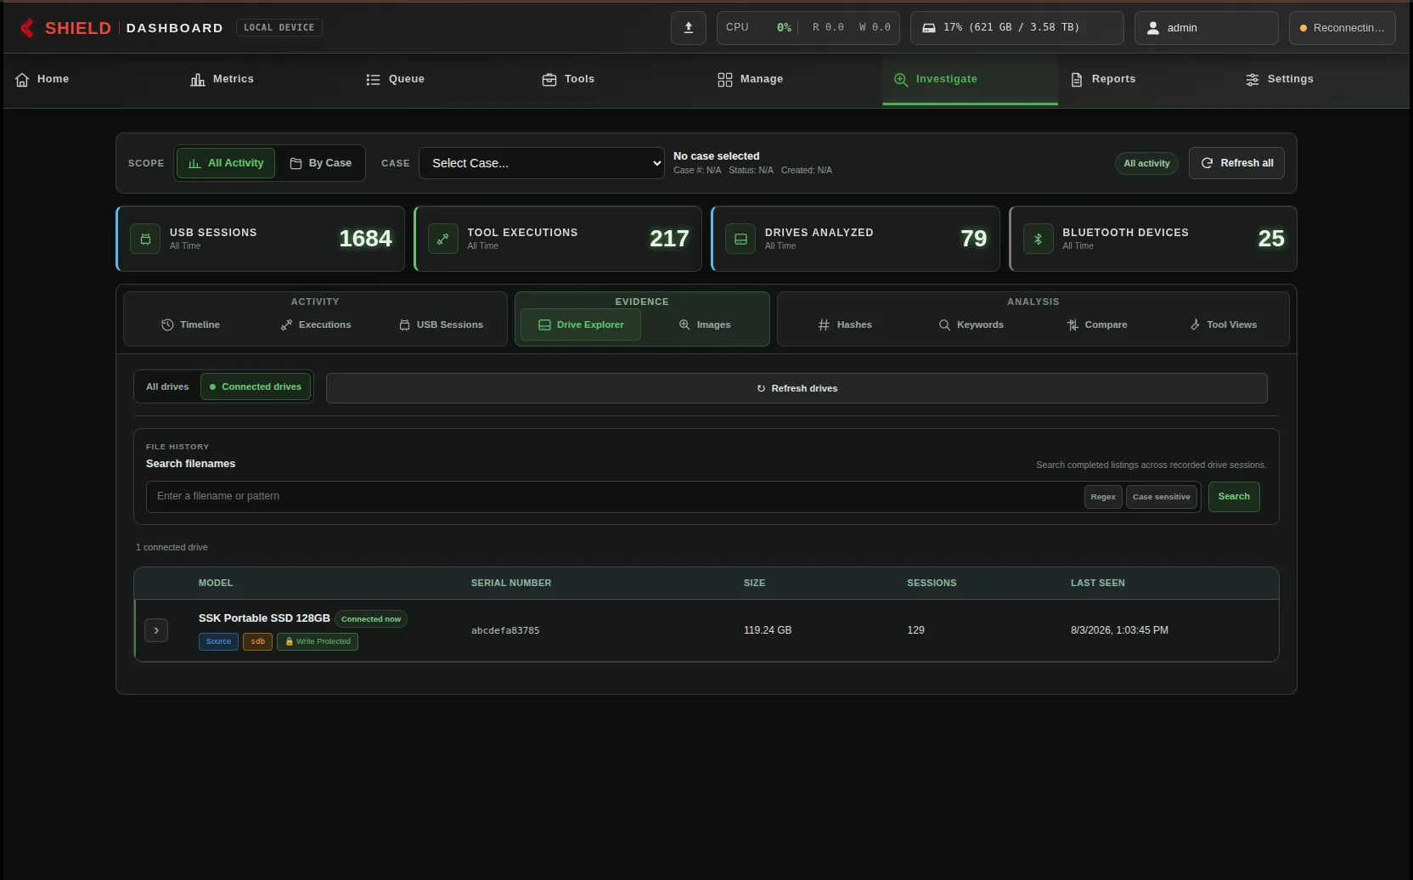
Task: Switch scope to By Case
Action: (320, 163)
